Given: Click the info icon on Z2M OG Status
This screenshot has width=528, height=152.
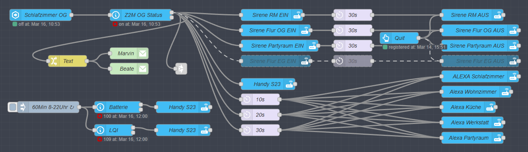Looking at the screenshot, I should 116,15.
